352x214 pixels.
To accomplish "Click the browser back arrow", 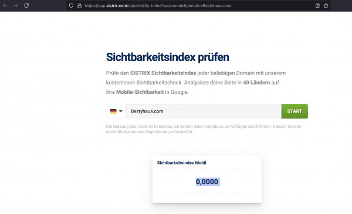I will coord(5,6).
